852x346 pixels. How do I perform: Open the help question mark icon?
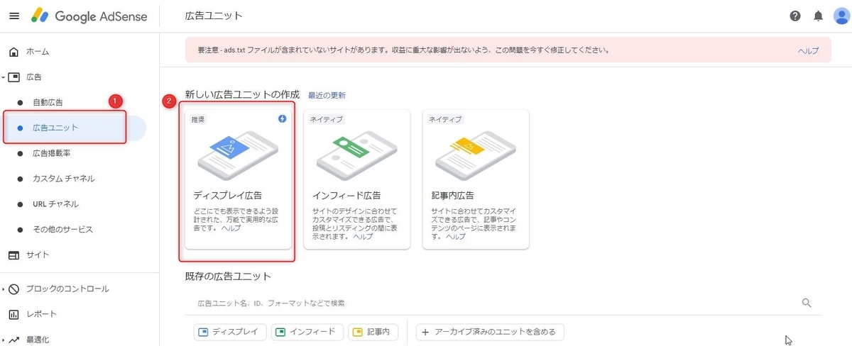(795, 16)
